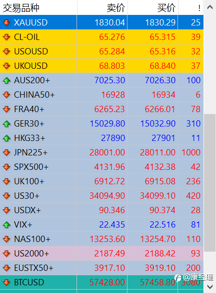Click scrollbar up arrow at top right
This screenshot has width=216, height=293.
(x=210, y=7)
